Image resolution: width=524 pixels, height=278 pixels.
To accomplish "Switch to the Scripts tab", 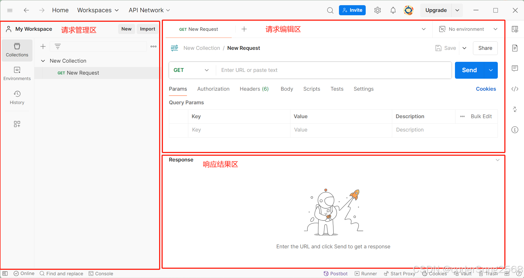I will point(312,89).
